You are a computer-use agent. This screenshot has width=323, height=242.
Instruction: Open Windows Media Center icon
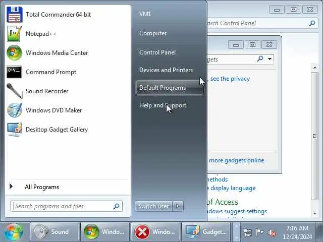14,52
